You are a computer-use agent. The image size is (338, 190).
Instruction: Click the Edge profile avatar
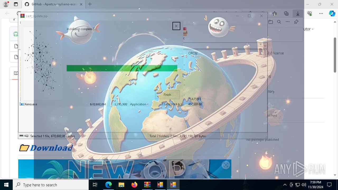coord(6,4)
